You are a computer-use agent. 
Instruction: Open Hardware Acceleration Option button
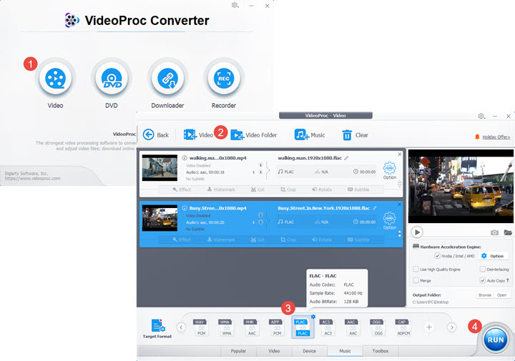tap(494, 256)
